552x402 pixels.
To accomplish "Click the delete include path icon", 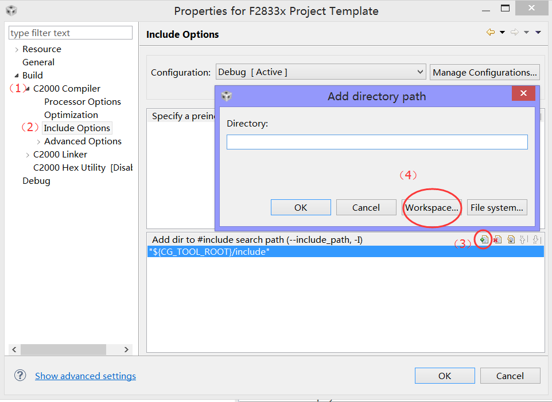I will (497, 240).
